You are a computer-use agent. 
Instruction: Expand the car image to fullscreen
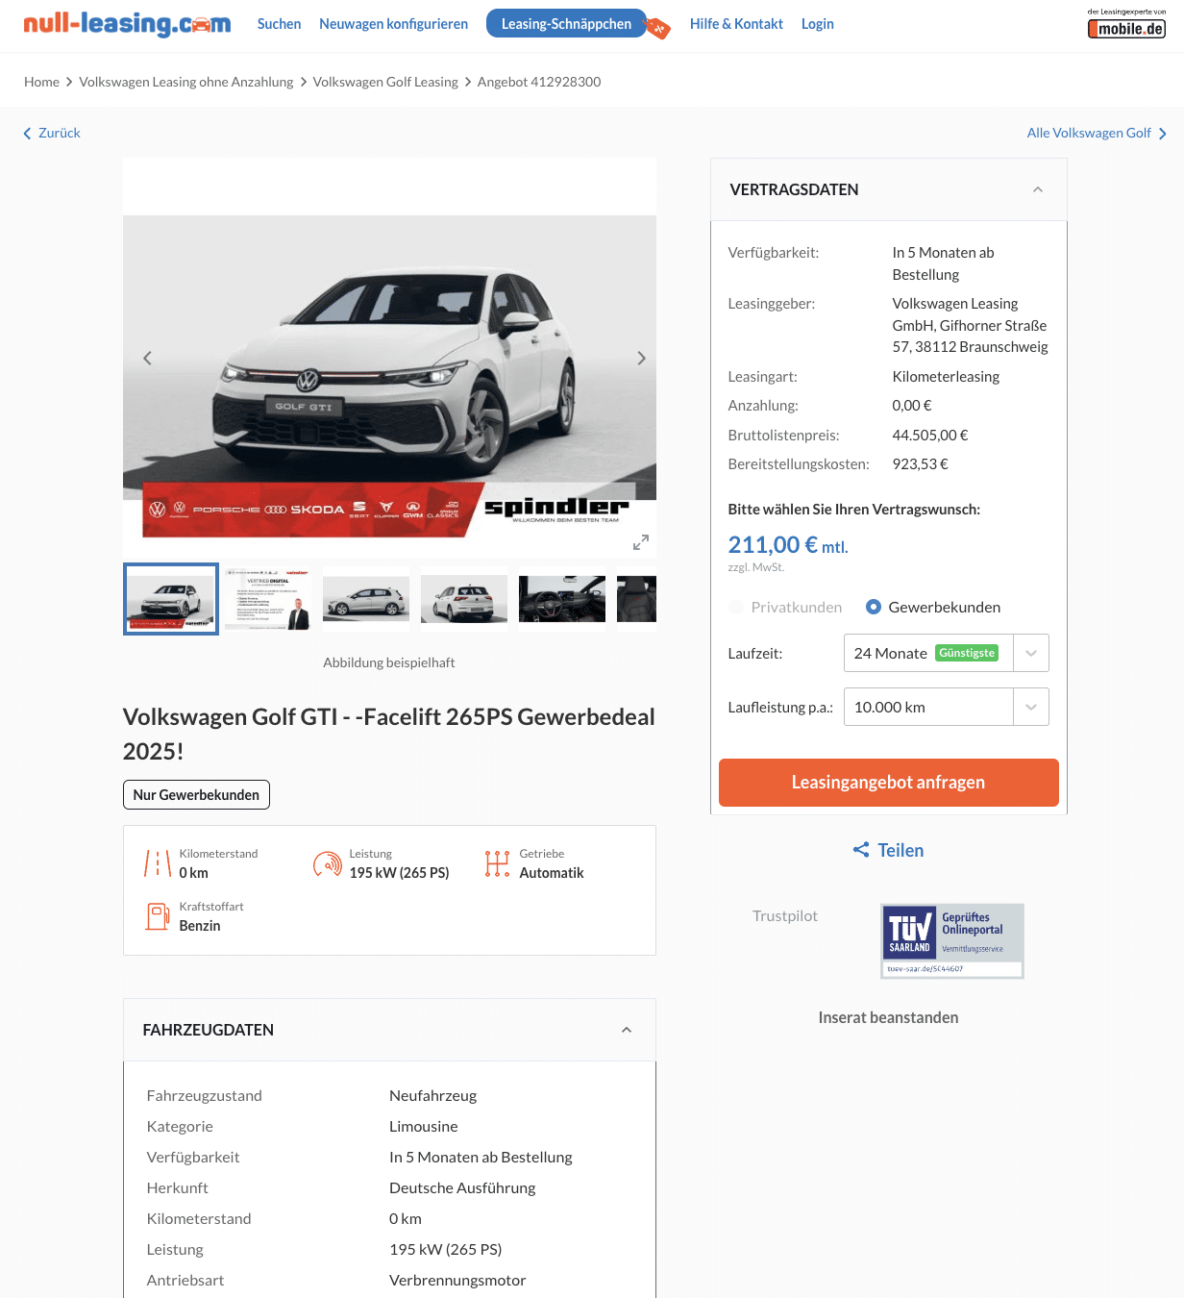641,542
